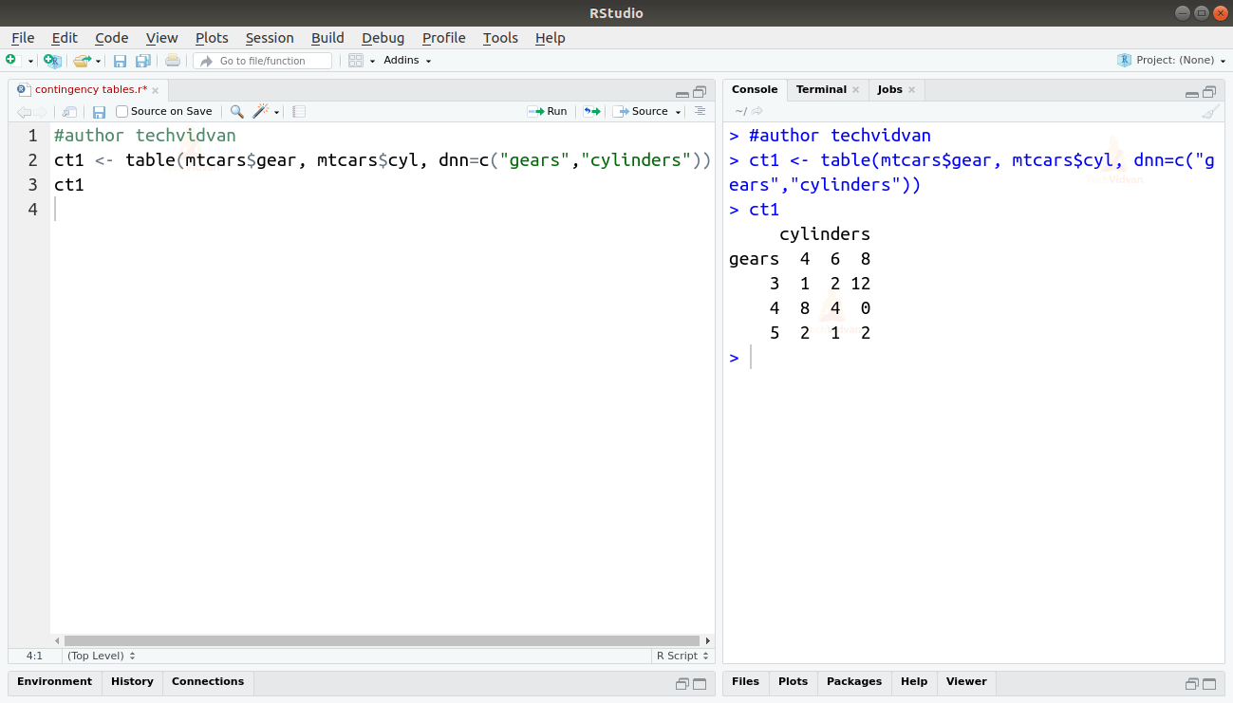1233x703 pixels.
Task: Create a new RStudio project
Action: pyautogui.click(x=52, y=60)
